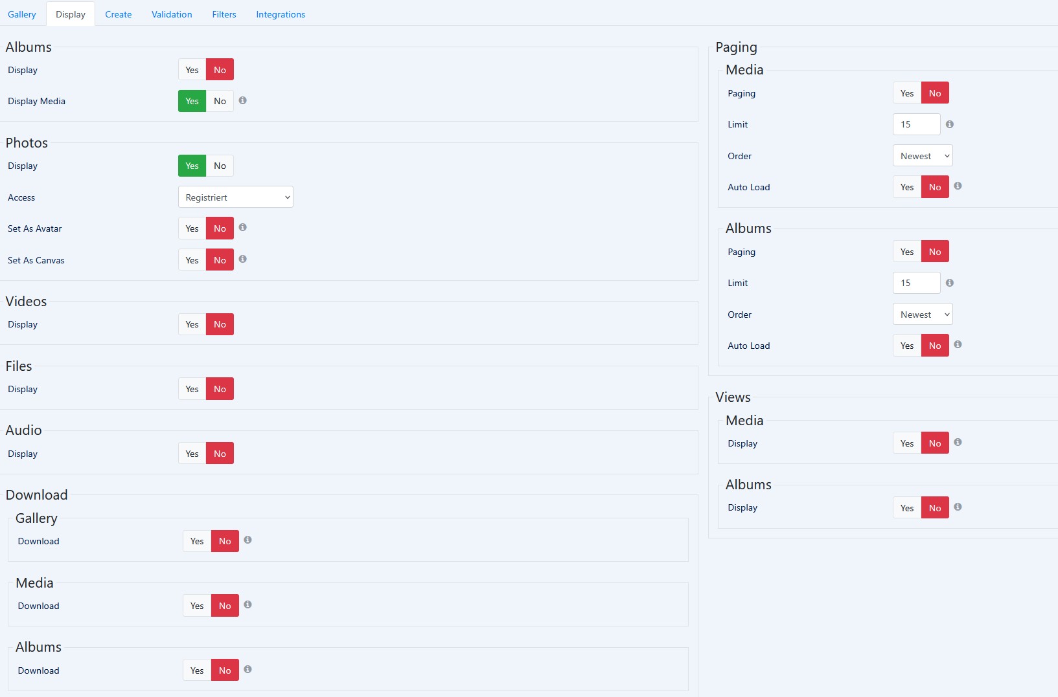The height and width of the screenshot is (697, 1058).
Task: Click info icon beside Paging Media Limit field
Action: 949,124
